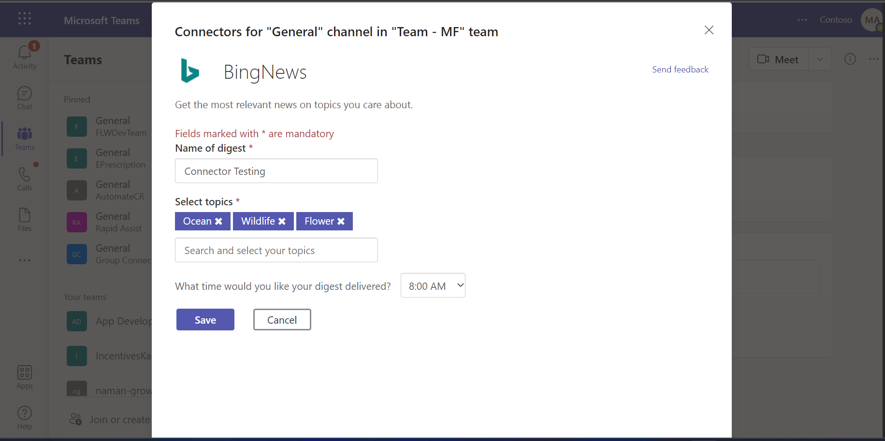This screenshot has width=885, height=441.
Task: Open top bar settings ellipsis
Action: coord(802,20)
